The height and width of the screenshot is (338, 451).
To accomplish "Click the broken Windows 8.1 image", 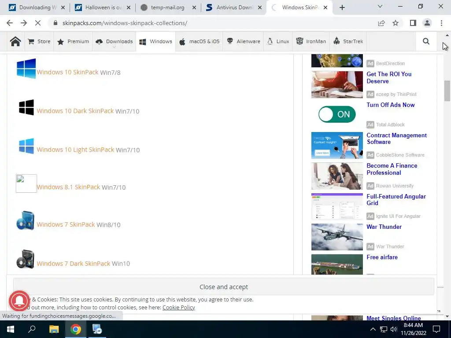I will 26,184.
